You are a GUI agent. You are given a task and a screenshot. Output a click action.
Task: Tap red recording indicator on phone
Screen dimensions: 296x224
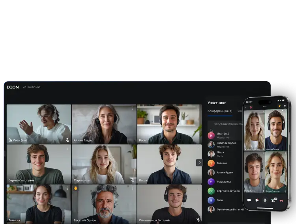pos(251,107)
